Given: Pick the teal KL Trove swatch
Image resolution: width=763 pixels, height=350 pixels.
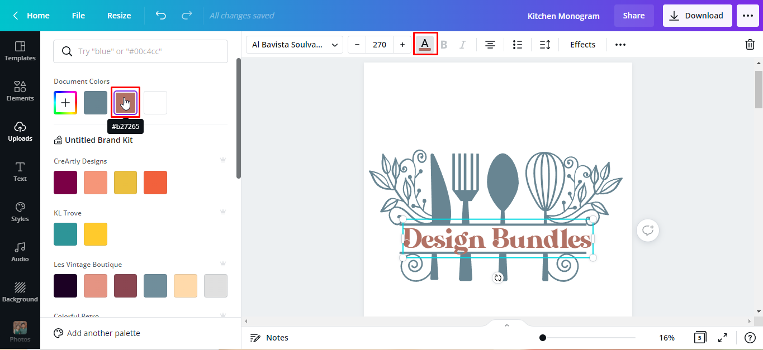Looking at the screenshot, I should point(65,234).
